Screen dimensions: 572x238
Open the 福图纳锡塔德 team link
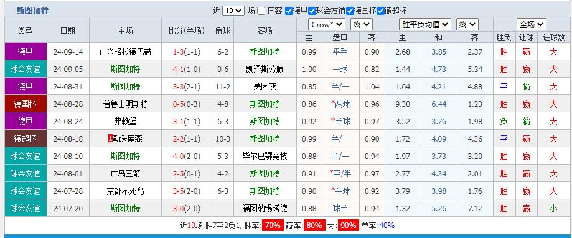[x=265, y=208]
